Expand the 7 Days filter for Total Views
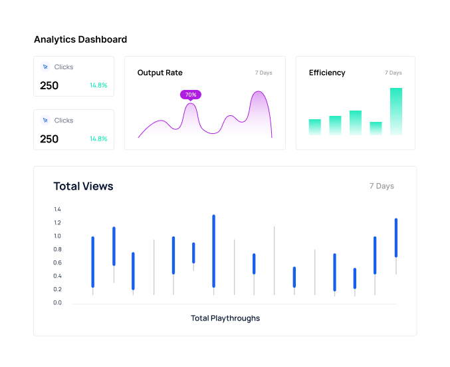This screenshot has height=367, width=450. [382, 186]
